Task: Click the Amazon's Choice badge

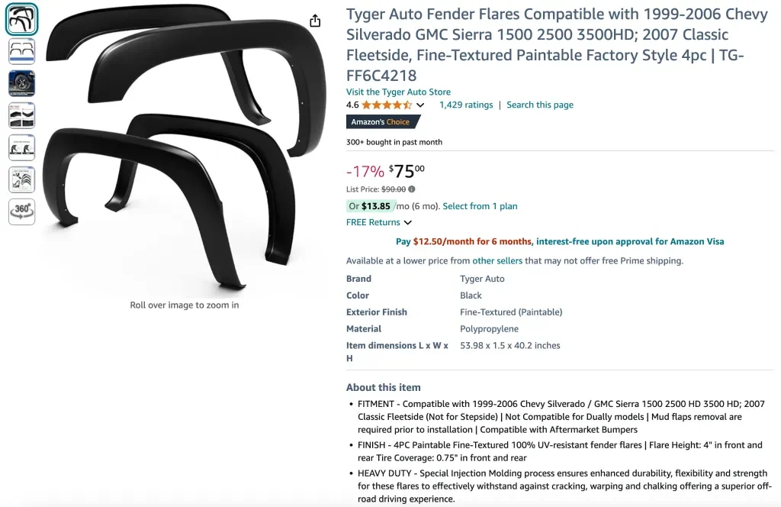Action: point(380,122)
